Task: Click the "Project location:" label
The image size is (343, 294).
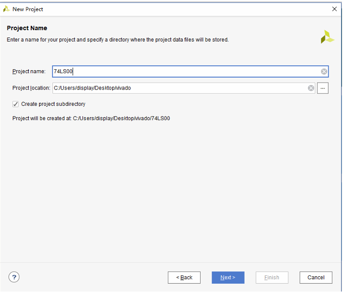Action: coord(31,88)
